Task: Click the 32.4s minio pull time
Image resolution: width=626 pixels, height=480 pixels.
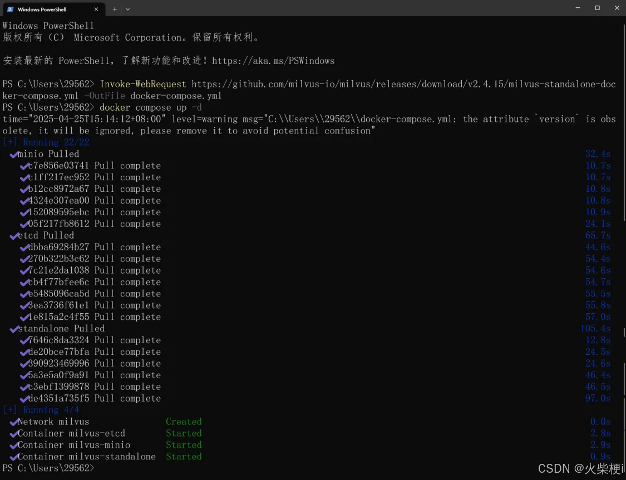Action: (x=598, y=154)
